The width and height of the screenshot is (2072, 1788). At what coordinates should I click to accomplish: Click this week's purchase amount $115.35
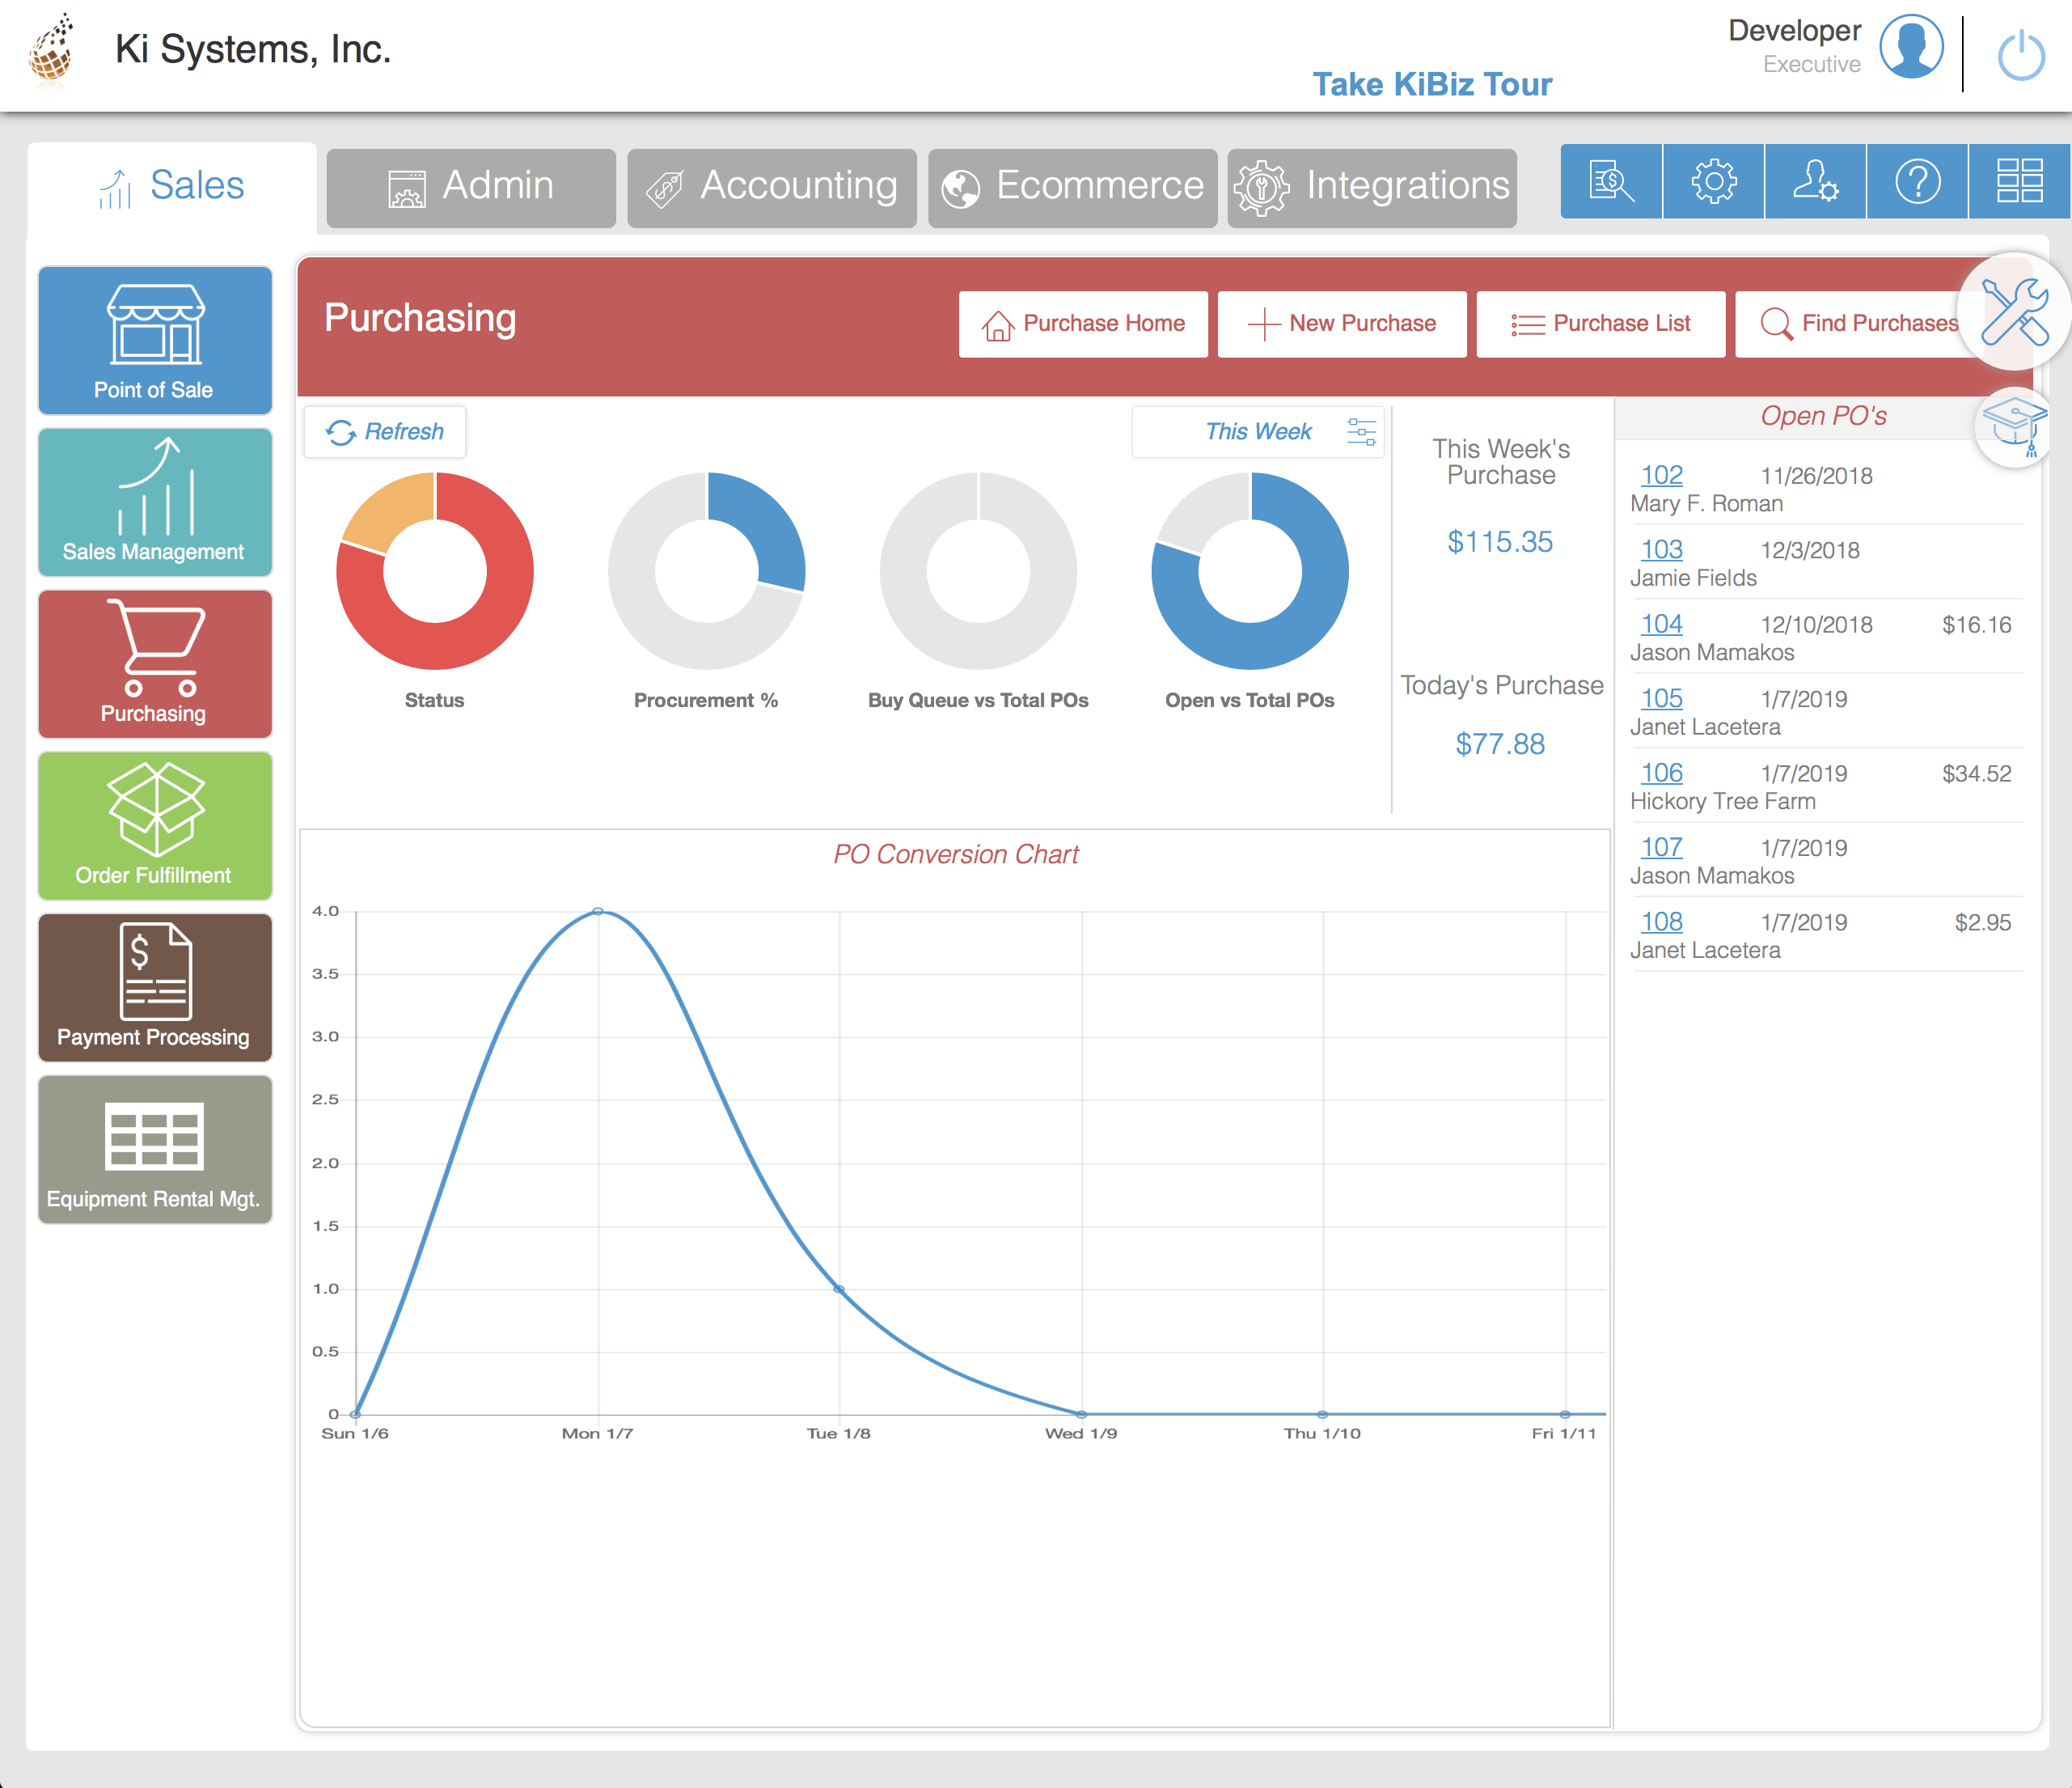coord(1500,542)
